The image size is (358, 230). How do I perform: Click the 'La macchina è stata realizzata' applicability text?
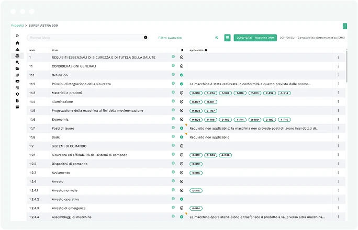pyautogui.click(x=250, y=84)
